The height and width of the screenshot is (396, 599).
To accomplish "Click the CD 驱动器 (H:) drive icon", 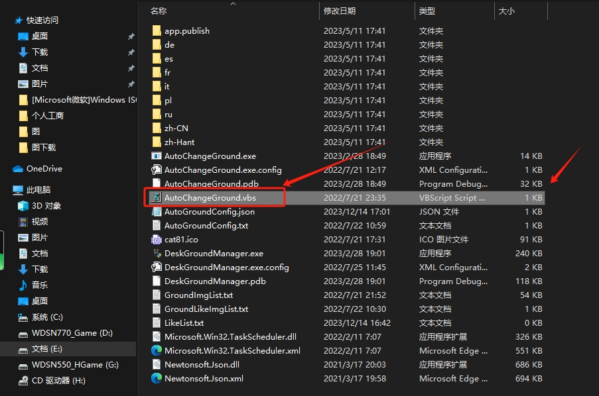I will point(23,380).
